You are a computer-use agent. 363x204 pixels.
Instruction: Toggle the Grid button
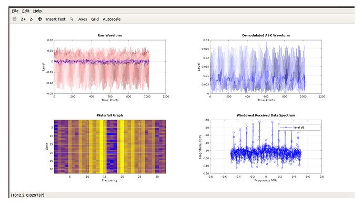(95, 20)
